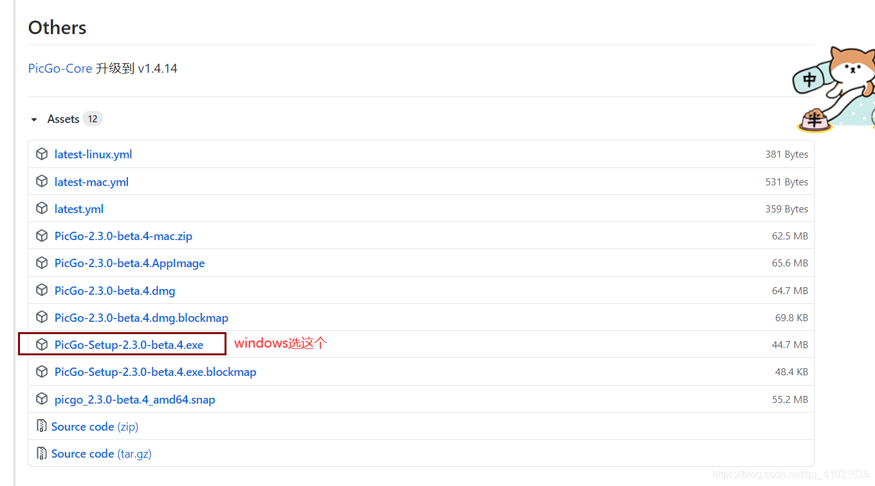The height and width of the screenshot is (486, 875).
Task: Click package icon beside beta.4.dmg asset
Action: (x=42, y=291)
